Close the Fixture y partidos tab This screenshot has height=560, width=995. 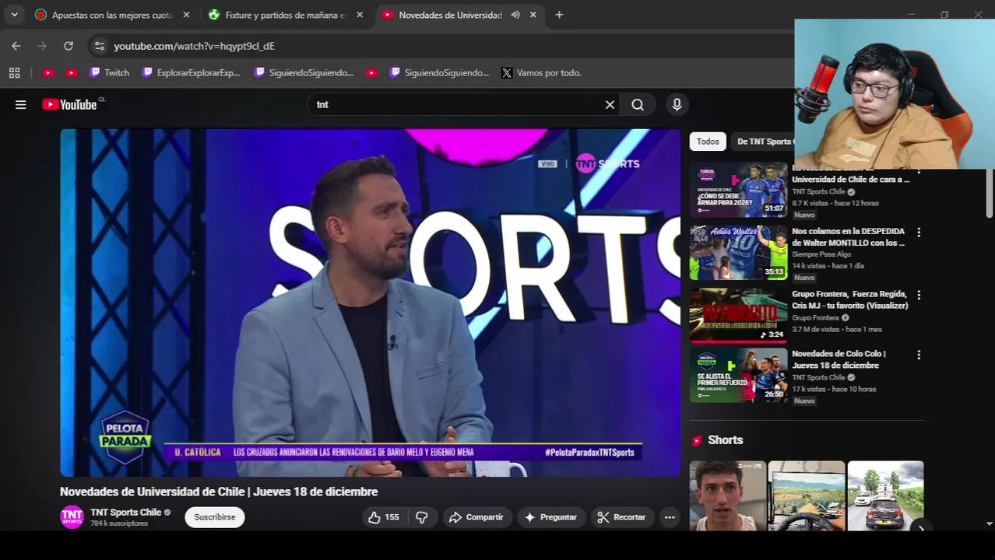coord(359,15)
